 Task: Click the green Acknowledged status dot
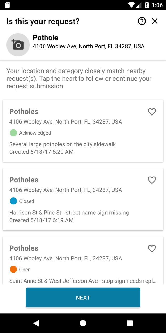pyautogui.click(x=13, y=133)
